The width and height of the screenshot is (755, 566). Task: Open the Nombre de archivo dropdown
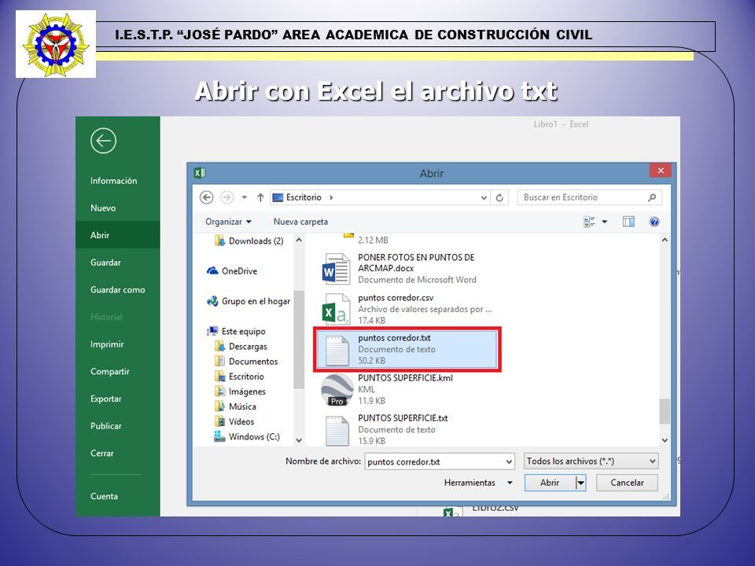(x=509, y=462)
